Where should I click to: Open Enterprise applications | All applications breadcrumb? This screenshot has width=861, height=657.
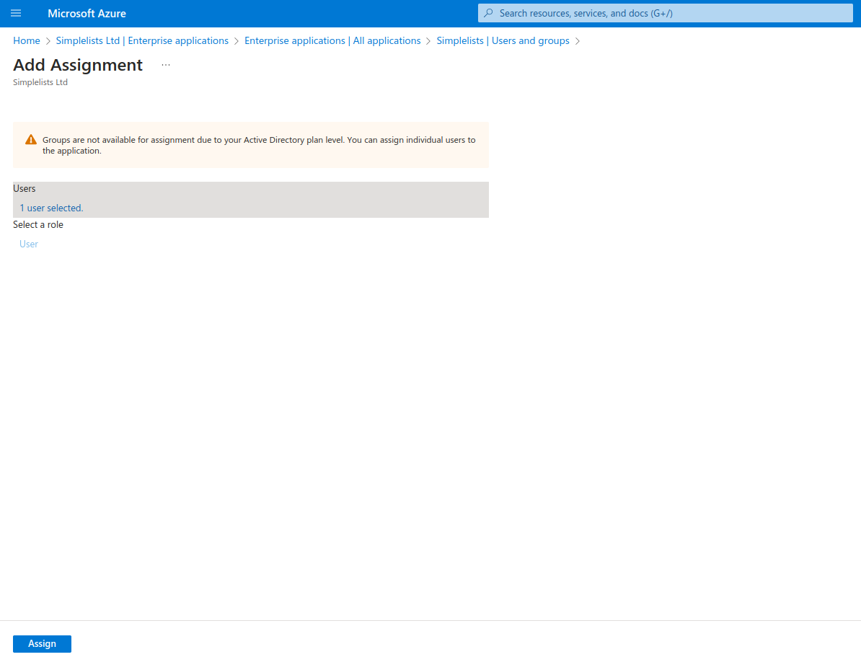point(332,40)
